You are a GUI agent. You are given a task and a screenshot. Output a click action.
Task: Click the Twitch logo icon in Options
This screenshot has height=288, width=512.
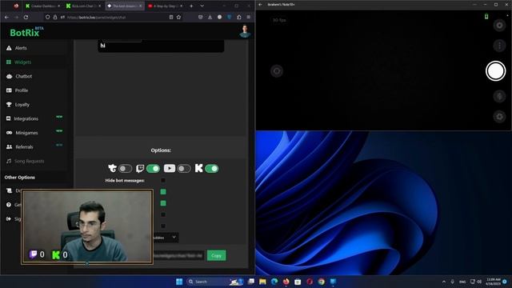click(140, 168)
